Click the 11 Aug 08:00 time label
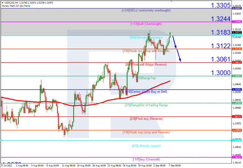Screen dimensions: 243x168 coord(68,166)
